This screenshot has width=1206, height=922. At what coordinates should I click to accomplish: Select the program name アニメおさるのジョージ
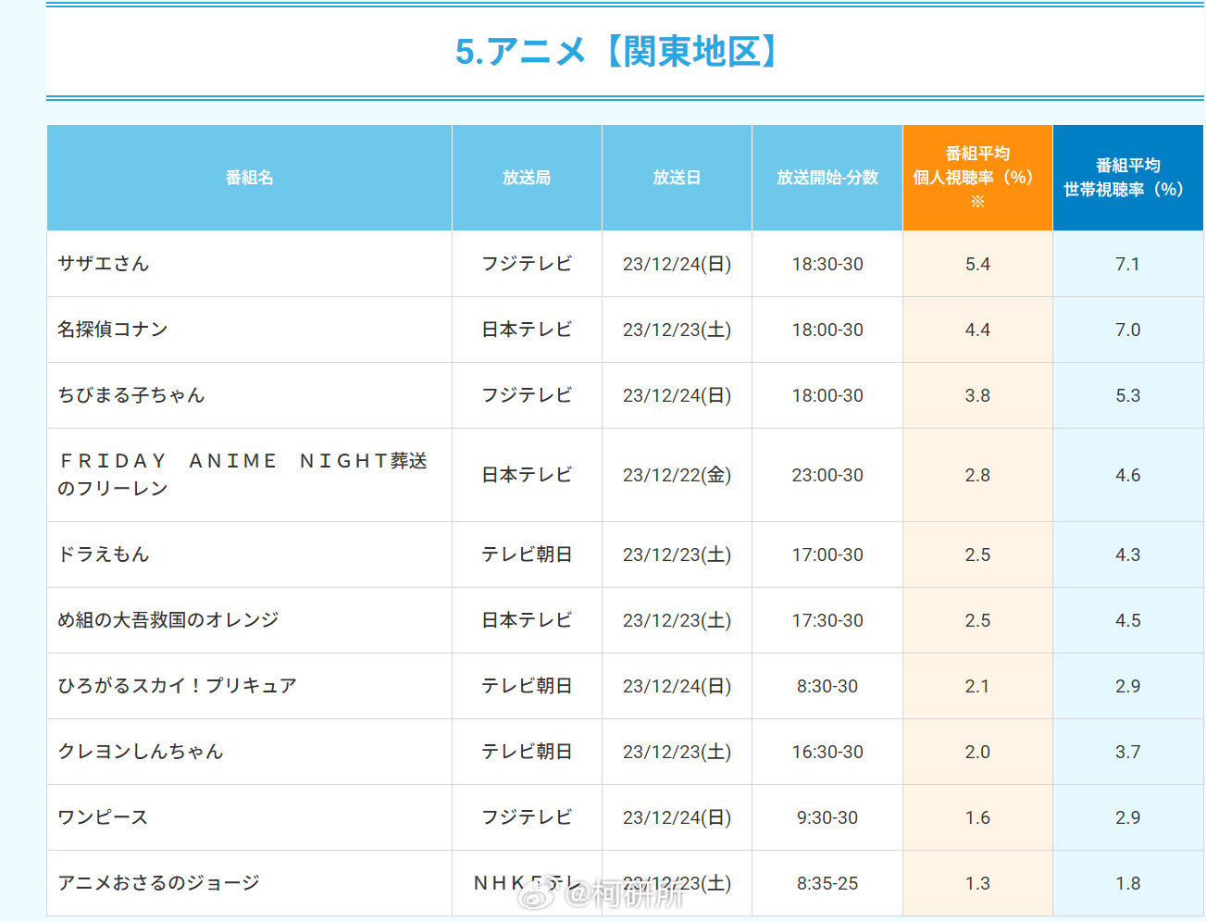click(159, 883)
